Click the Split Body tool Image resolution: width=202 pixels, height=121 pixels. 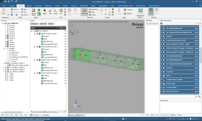point(94,9)
